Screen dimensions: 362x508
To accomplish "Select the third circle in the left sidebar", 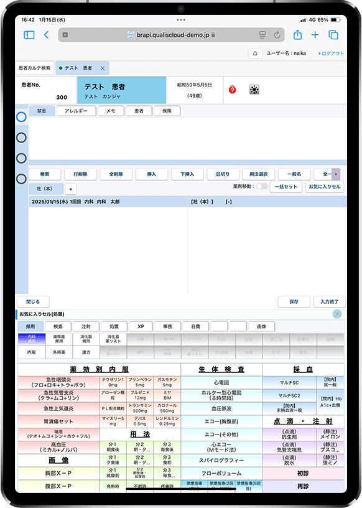I will [x=21, y=158].
